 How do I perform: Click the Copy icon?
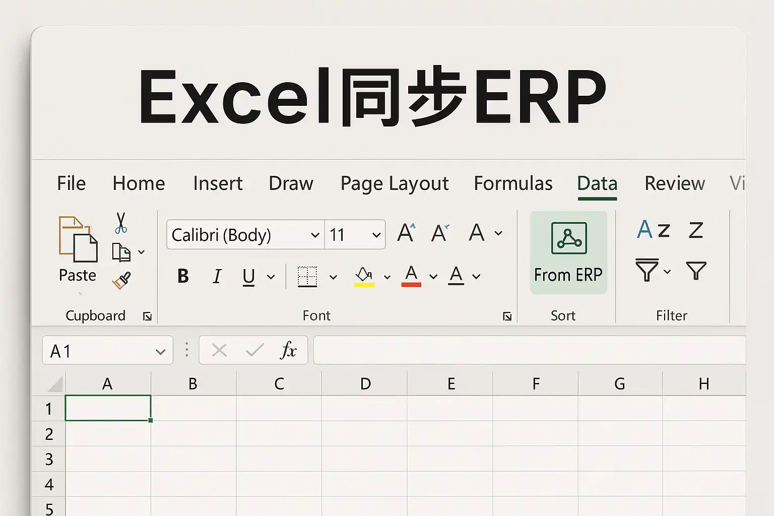(121, 252)
